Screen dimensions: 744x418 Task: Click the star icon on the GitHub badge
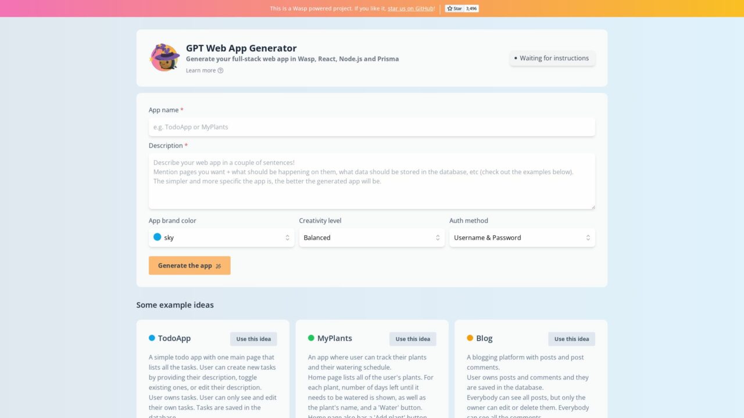point(449,8)
